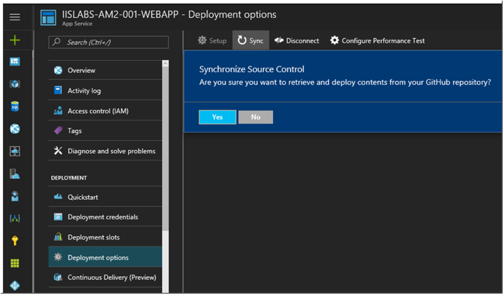Image resolution: width=503 pixels, height=294 pixels.
Task: Cancel sync with the No button
Action: pyautogui.click(x=256, y=117)
